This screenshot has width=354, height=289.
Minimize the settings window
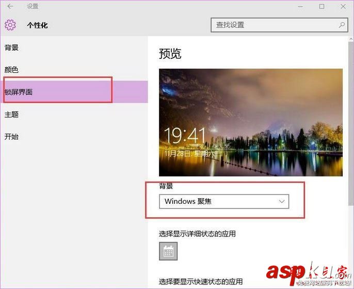(x=300, y=7)
